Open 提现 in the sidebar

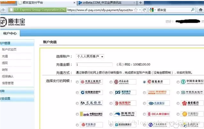tap(5, 63)
